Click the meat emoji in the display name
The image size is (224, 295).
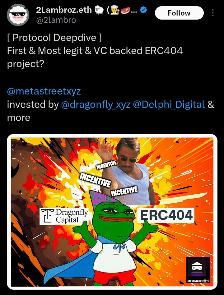(125, 10)
